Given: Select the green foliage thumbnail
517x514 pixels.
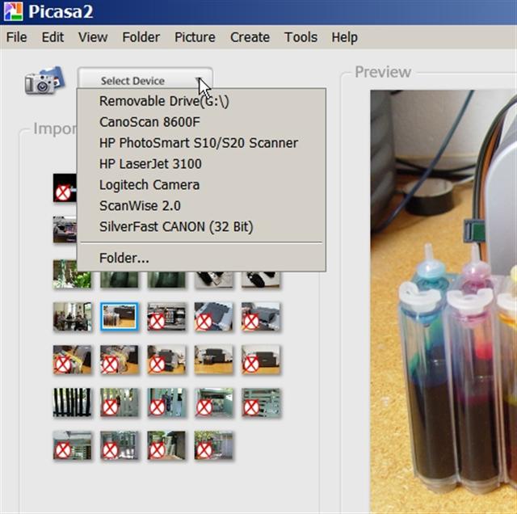Looking at the screenshot, I should (72, 274).
